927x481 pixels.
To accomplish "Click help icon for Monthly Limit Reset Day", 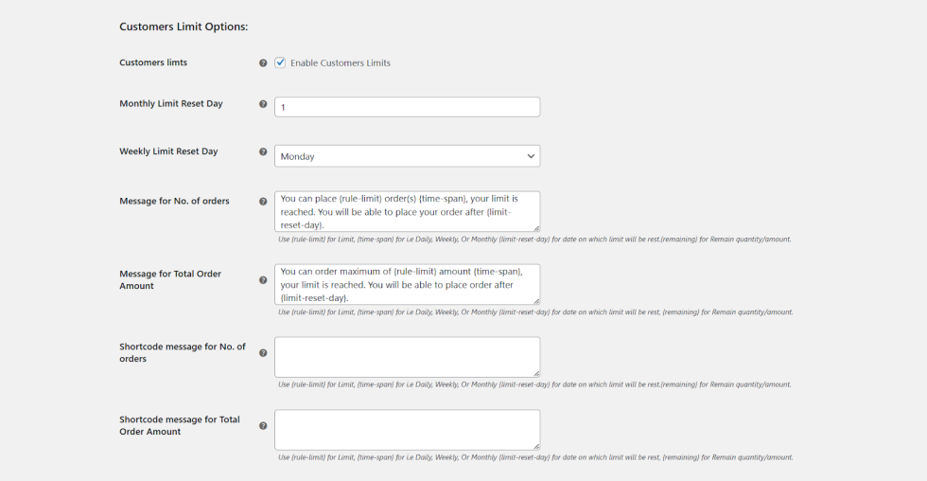I will [263, 104].
